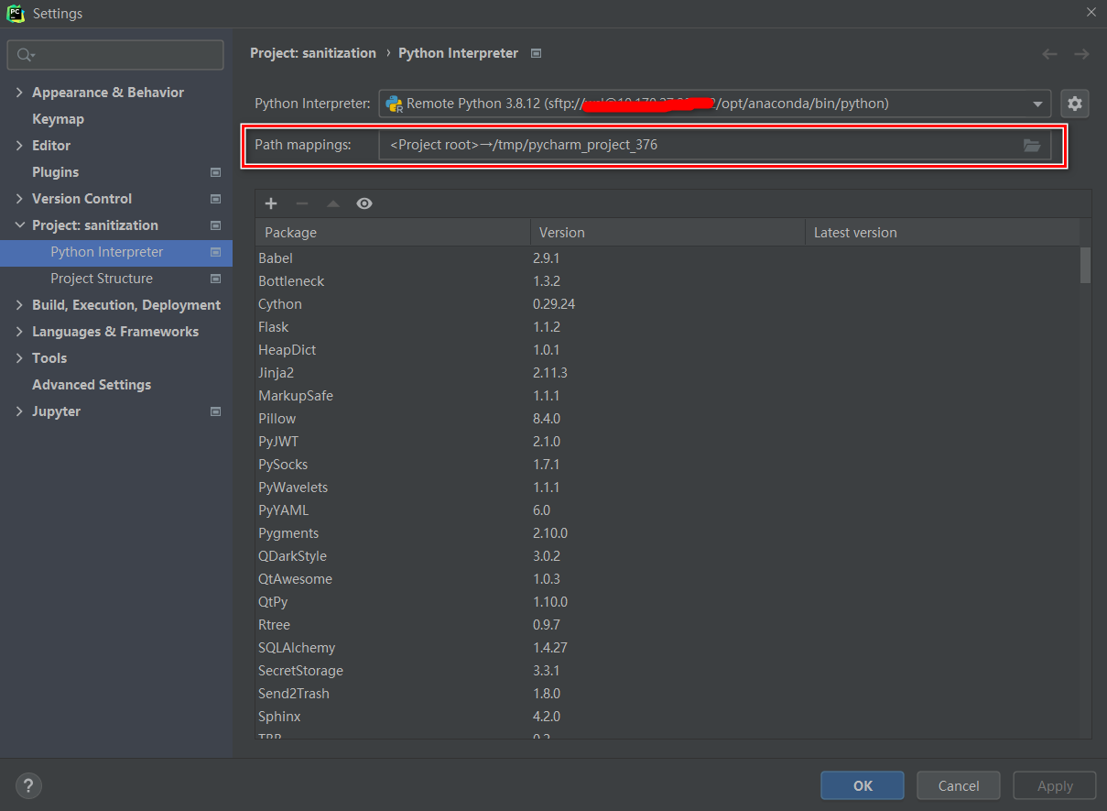Select the HeapDict package row

pos(667,350)
